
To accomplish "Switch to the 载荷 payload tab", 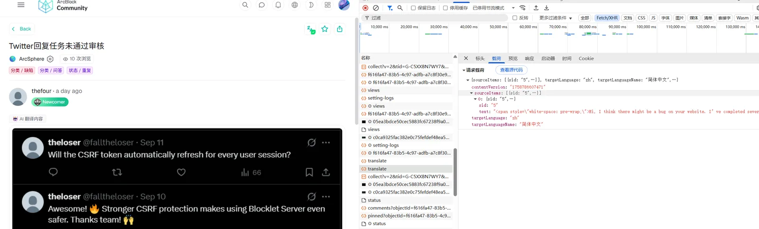I will point(497,59).
